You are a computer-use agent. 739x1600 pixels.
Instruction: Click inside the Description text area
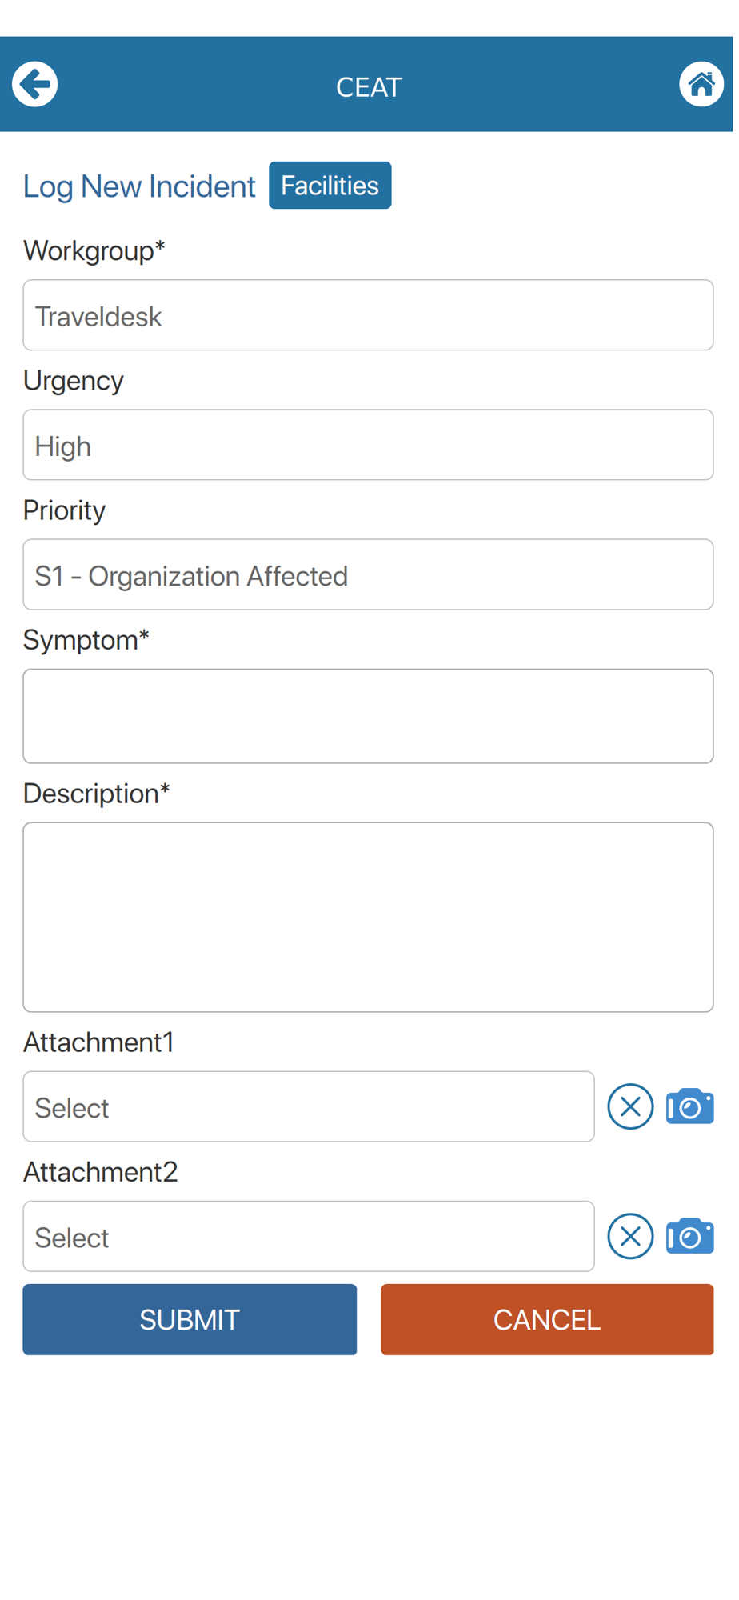coord(368,917)
